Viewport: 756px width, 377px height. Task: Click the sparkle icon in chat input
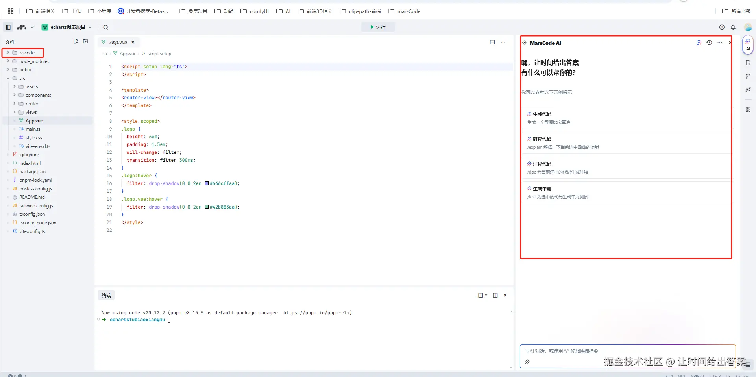(527, 362)
